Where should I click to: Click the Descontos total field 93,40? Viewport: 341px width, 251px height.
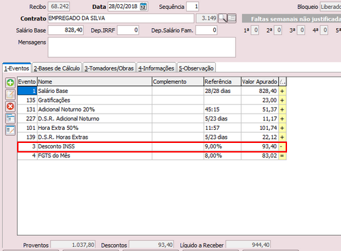tap(151, 245)
